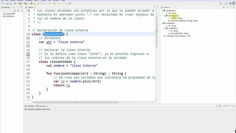Click the Open Console icon
Screen dimensions: 236x133
pyautogui.click(x=225, y=106)
